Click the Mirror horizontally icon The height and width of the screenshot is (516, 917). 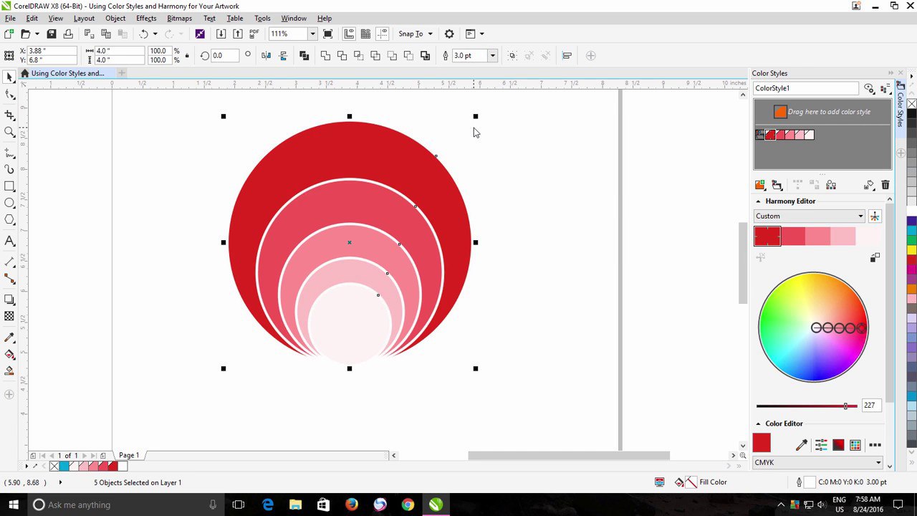(267, 56)
